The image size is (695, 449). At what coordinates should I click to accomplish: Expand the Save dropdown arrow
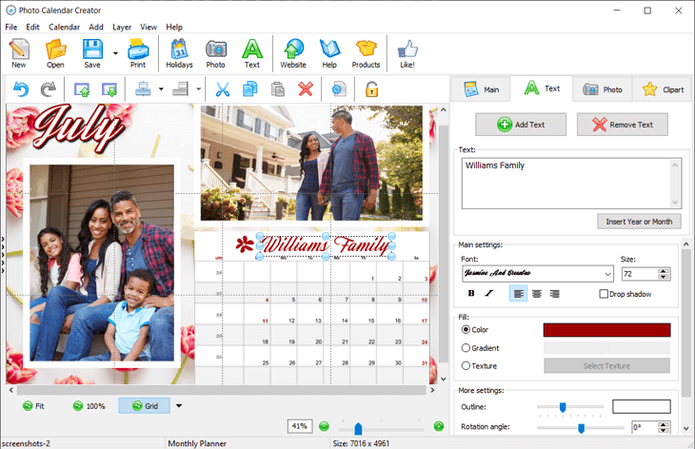115,53
